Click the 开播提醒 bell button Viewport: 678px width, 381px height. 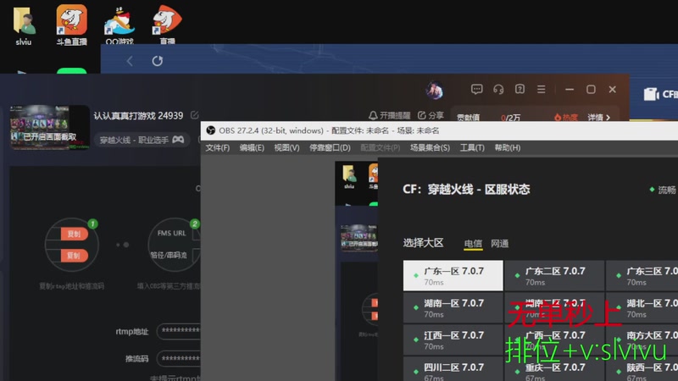click(389, 115)
